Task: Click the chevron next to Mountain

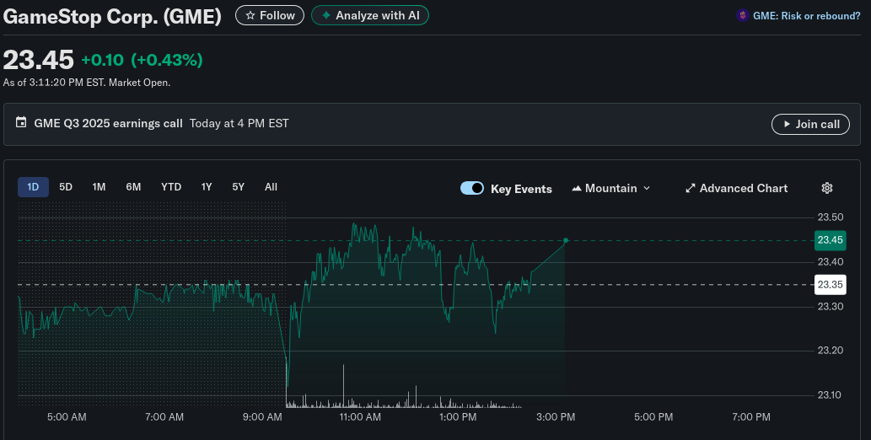Action: (647, 188)
